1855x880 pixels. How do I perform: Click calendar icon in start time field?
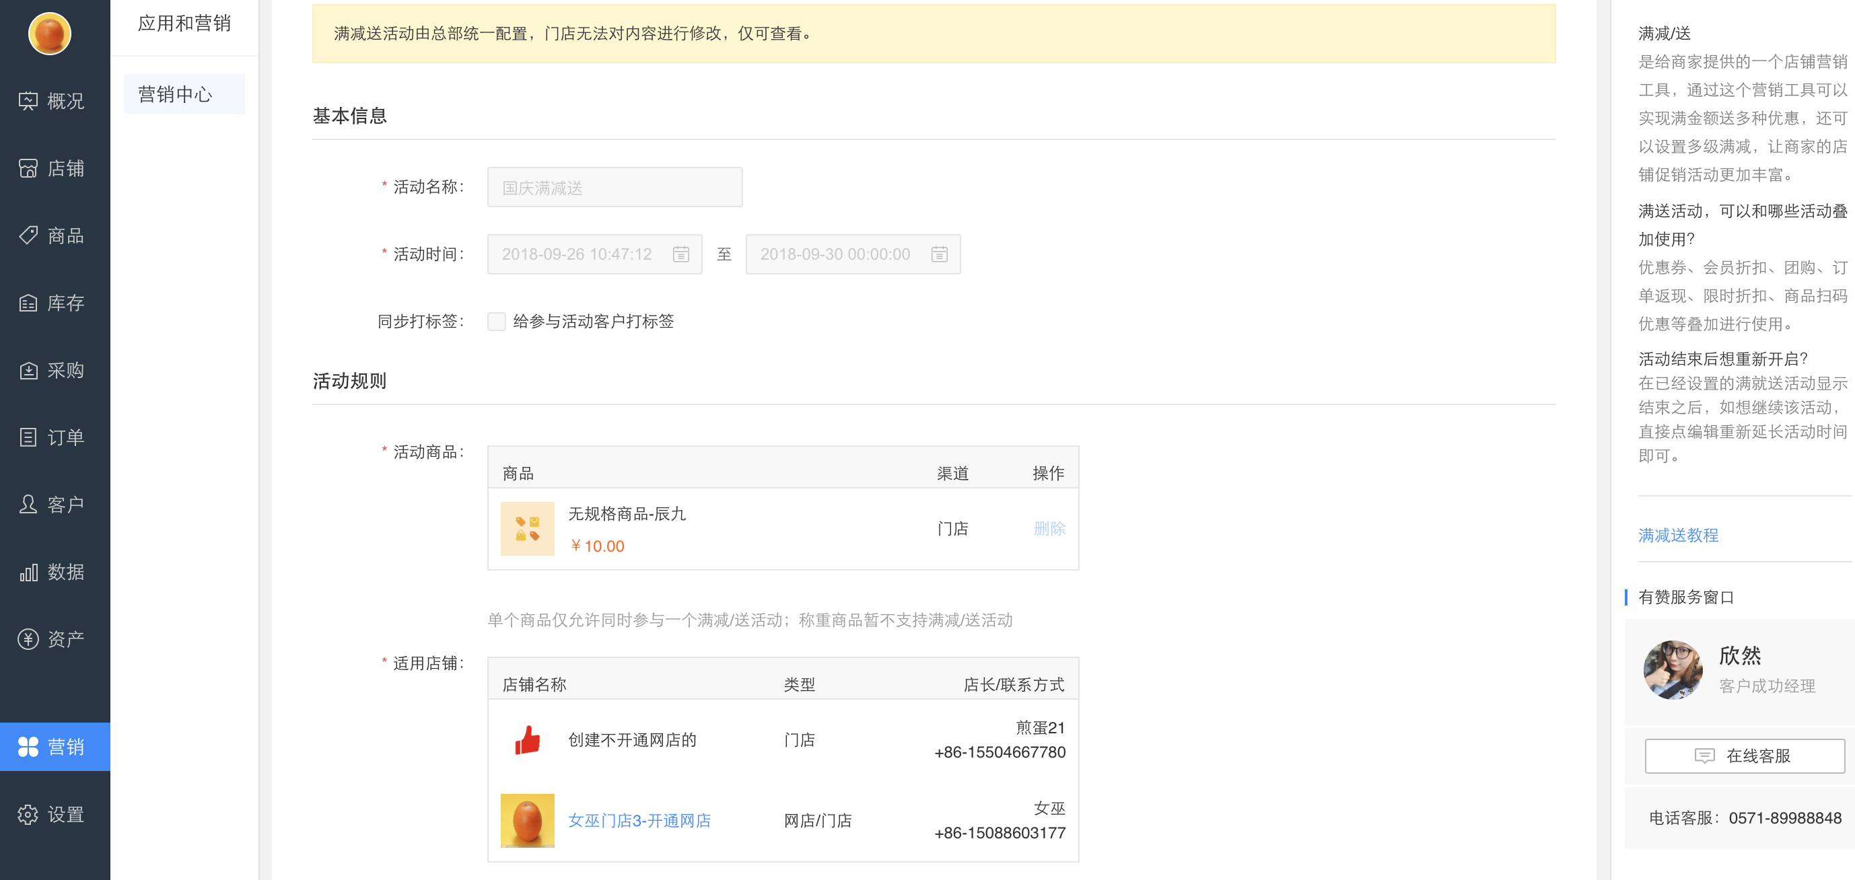click(x=680, y=254)
